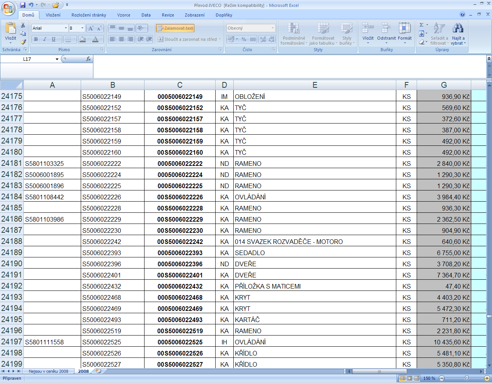
Task: Cut selection with the scissors icon
Action: coord(23,25)
